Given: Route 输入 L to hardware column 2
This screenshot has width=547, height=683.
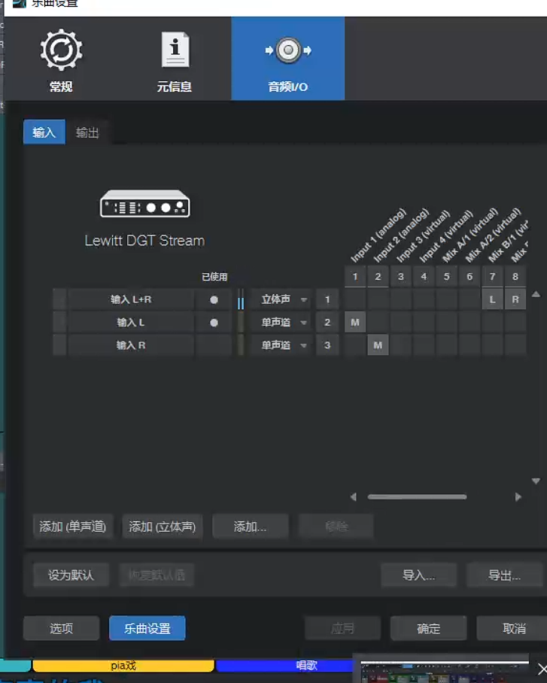Looking at the screenshot, I should coord(378,323).
